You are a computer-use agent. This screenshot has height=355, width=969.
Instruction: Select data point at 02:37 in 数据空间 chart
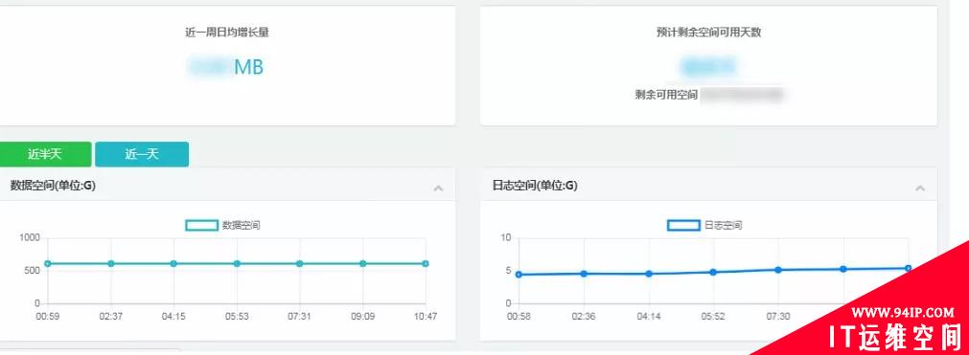[x=111, y=264]
